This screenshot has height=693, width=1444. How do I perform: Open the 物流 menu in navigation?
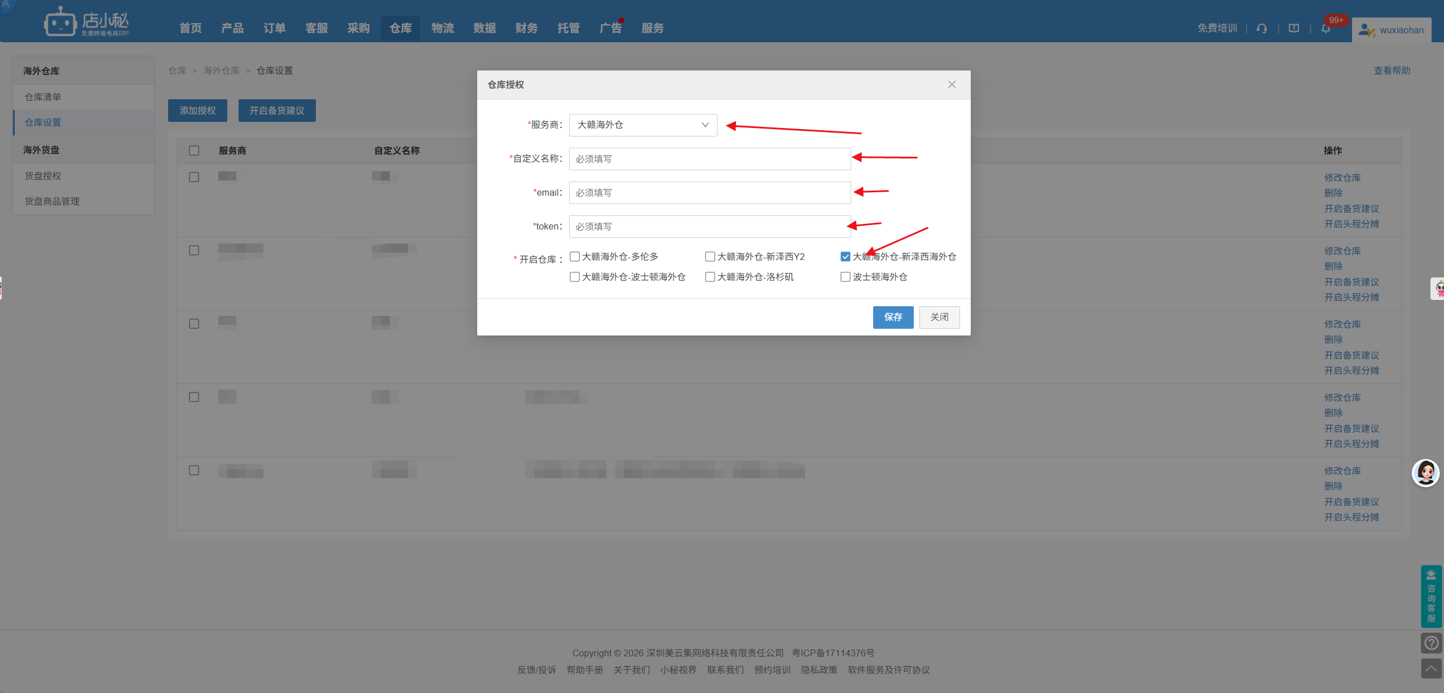(x=442, y=28)
